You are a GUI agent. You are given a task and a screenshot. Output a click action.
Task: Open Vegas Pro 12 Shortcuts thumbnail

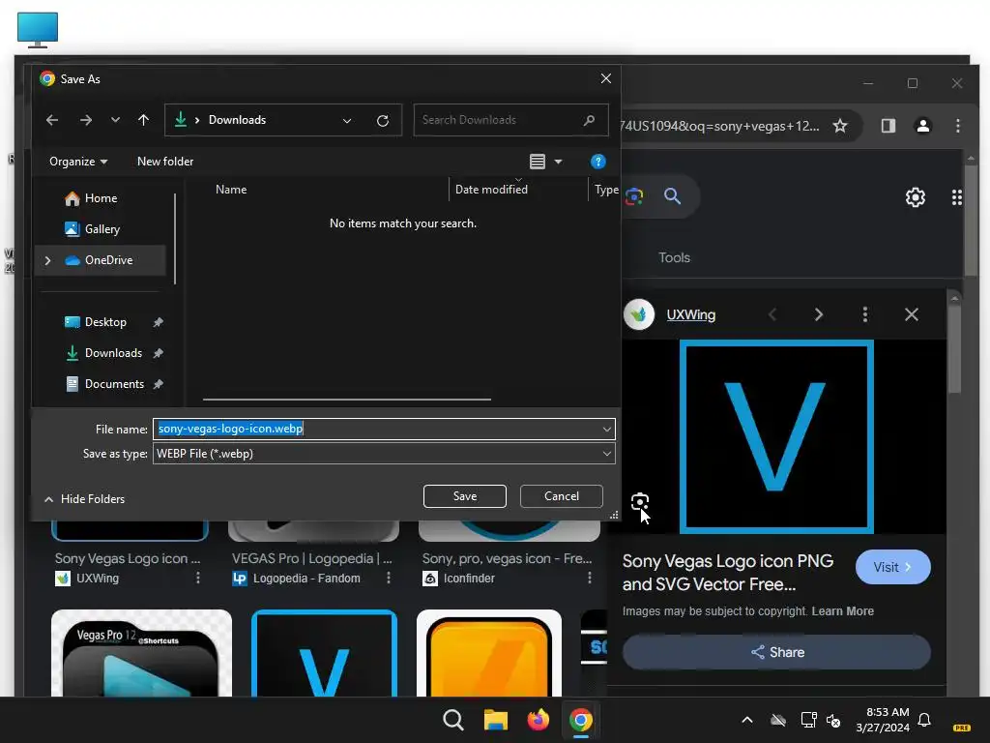pos(141,653)
